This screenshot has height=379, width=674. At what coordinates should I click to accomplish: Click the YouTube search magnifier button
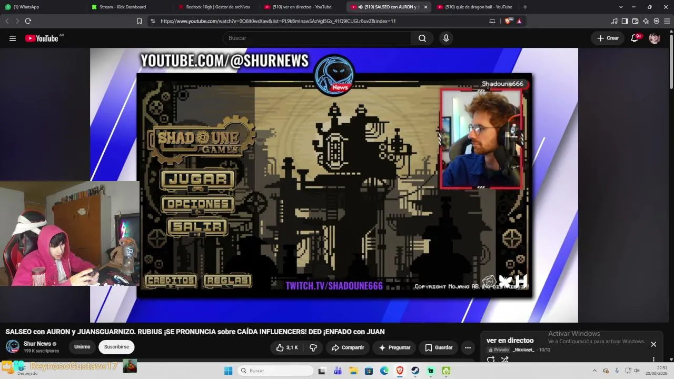coord(422,38)
